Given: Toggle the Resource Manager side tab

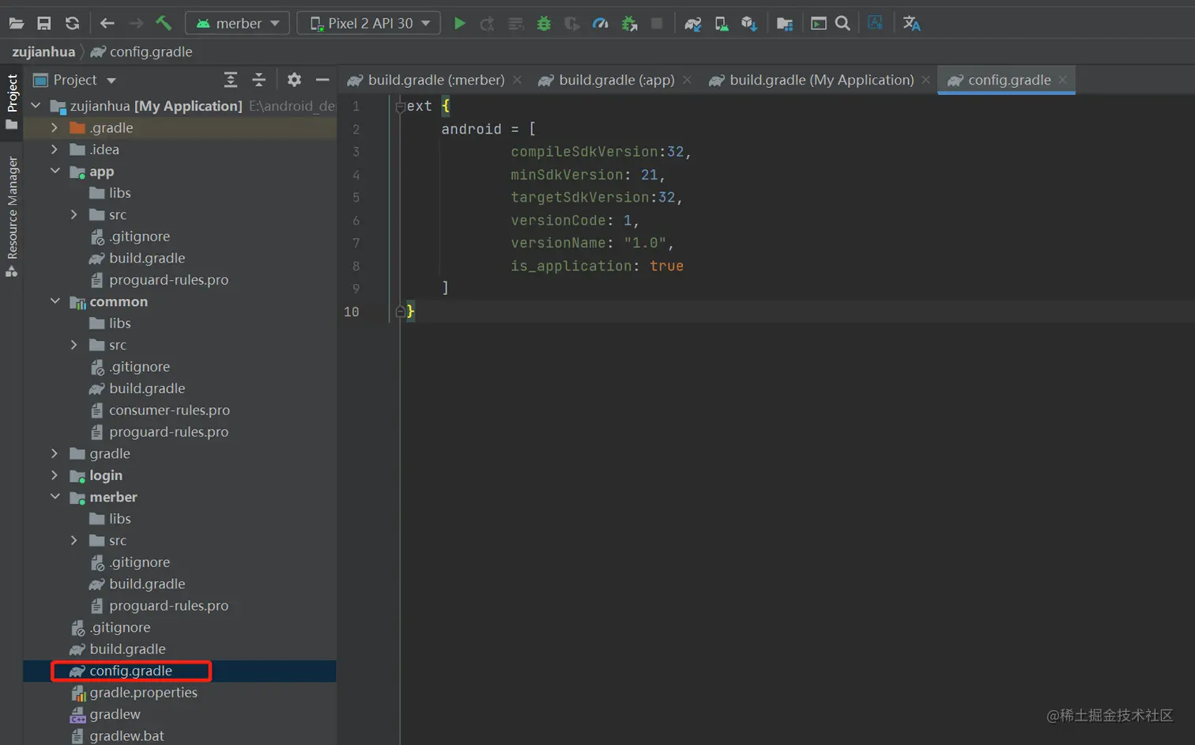Looking at the screenshot, I should pos(12,216).
